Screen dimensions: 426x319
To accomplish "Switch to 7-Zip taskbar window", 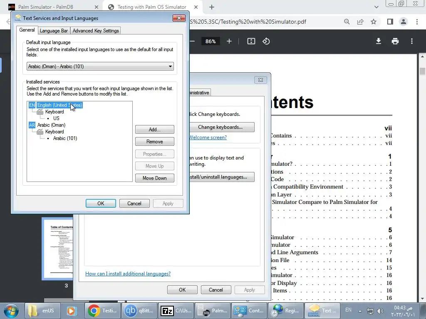I will point(176,311).
